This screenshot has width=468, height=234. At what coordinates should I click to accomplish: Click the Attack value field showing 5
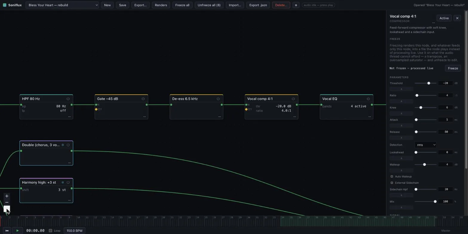(445, 120)
